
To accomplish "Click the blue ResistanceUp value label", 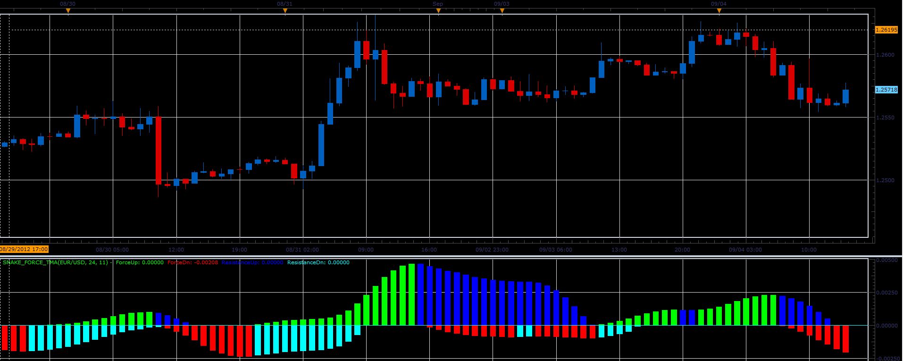I will pyautogui.click(x=252, y=262).
